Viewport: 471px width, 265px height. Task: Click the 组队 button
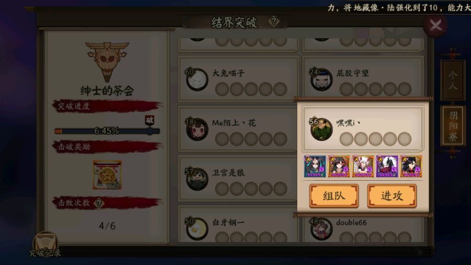[x=334, y=196]
